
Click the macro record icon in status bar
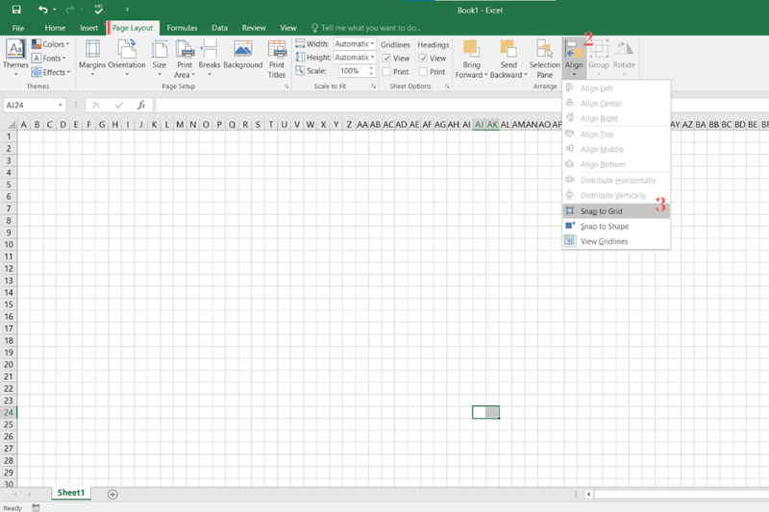36,507
